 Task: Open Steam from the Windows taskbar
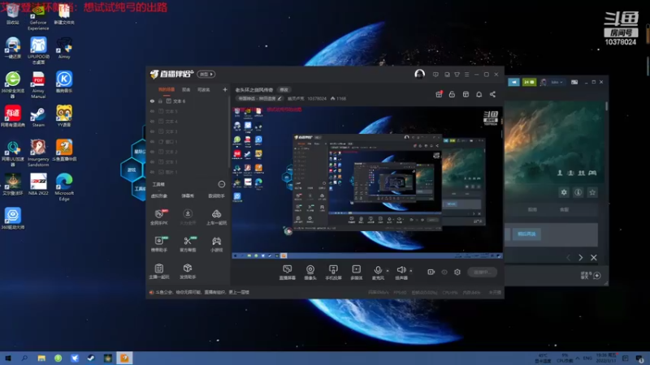coord(91,358)
